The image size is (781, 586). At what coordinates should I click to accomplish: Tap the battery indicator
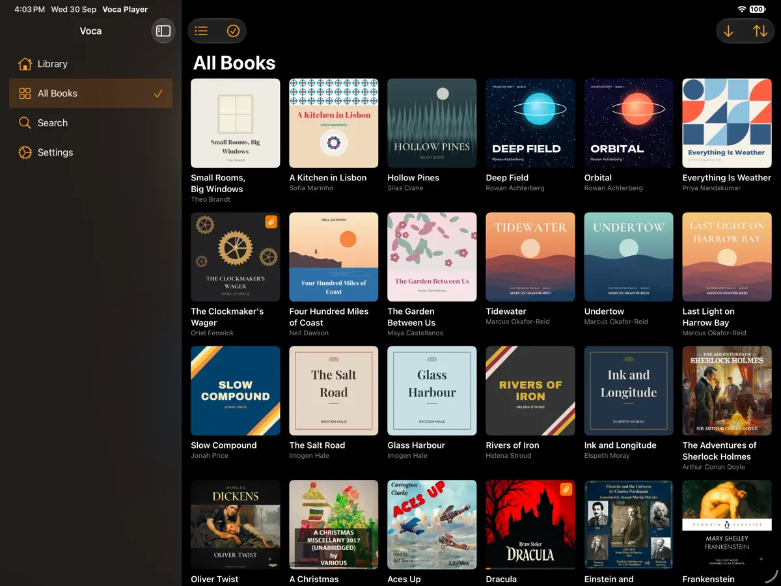[758, 9]
